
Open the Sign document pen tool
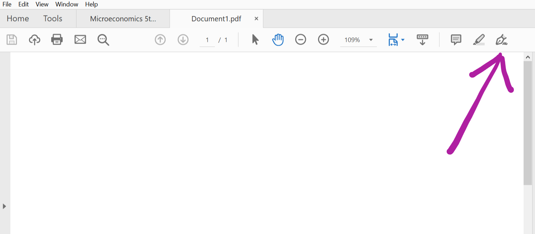tap(501, 39)
